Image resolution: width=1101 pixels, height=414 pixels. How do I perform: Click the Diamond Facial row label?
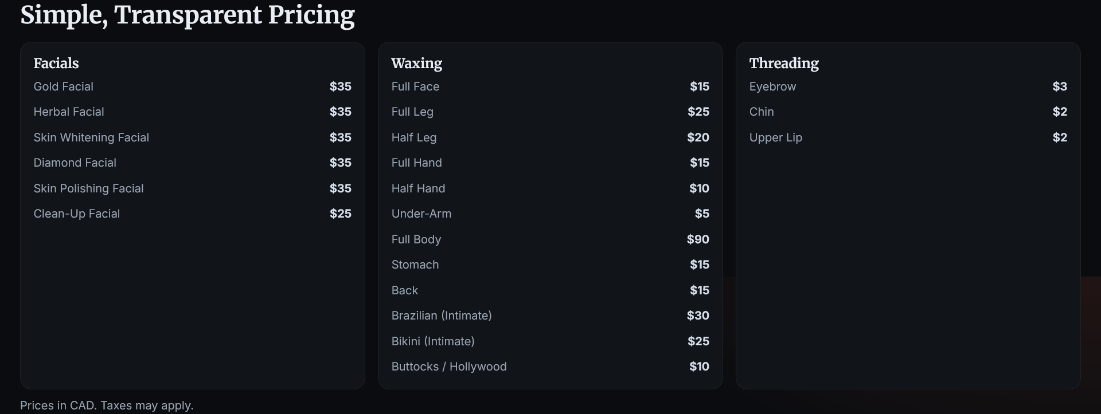(x=75, y=163)
